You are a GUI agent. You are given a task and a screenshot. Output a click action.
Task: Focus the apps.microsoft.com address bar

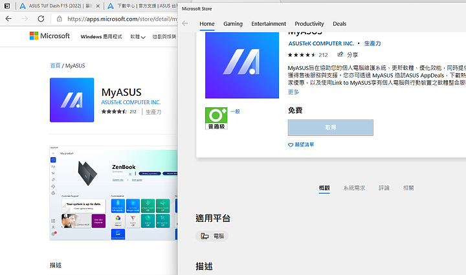122,19
